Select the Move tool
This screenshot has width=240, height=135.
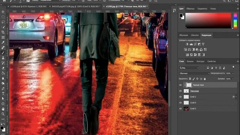[x=3, y=12]
